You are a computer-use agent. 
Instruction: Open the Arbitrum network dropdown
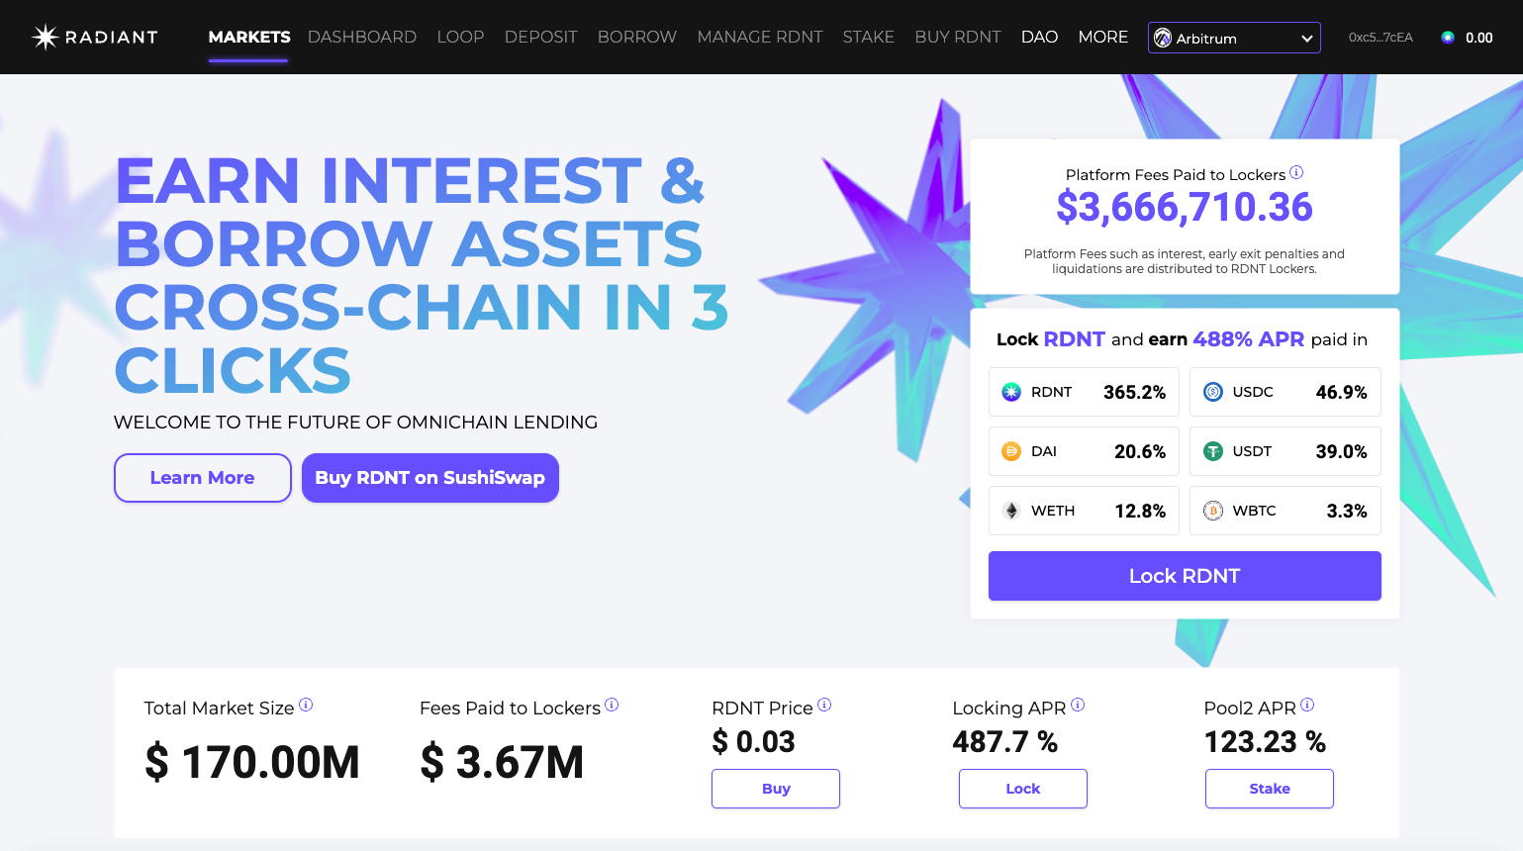(1234, 38)
